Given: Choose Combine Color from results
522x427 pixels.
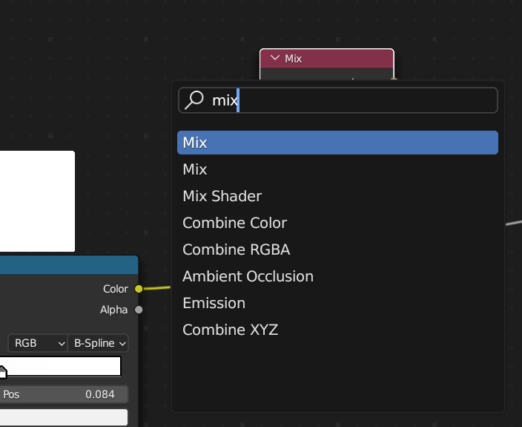Looking at the screenshot, I should coord(337,223).
